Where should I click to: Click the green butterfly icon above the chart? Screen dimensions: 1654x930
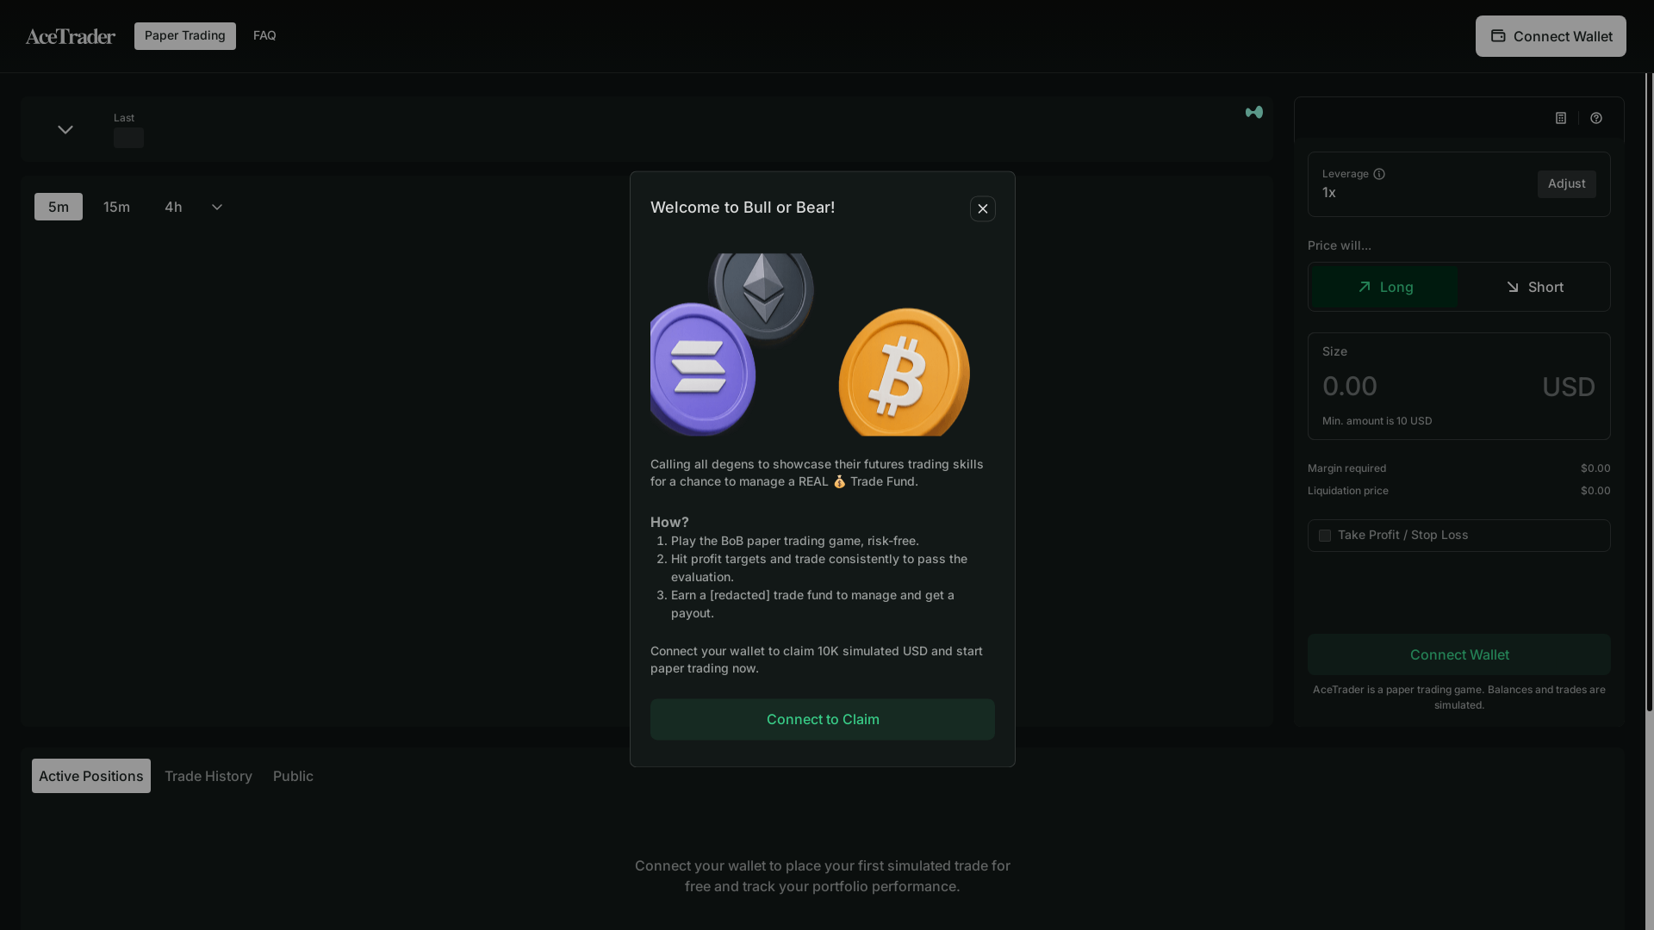[1254, 112]
